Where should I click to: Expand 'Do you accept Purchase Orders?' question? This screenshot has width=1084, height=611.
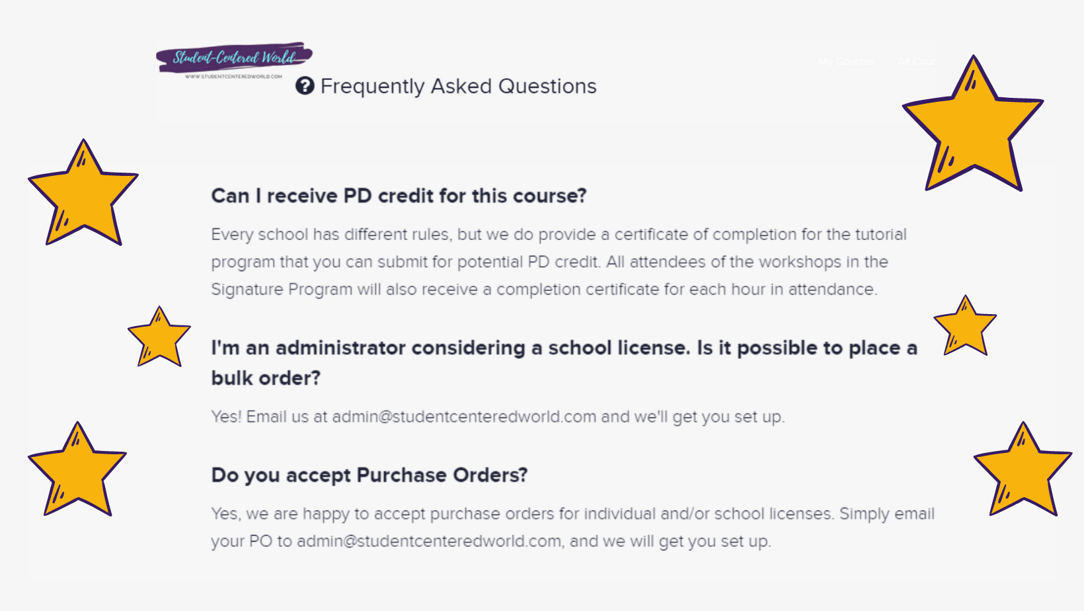pyautogui.click(x=369, y=475)
